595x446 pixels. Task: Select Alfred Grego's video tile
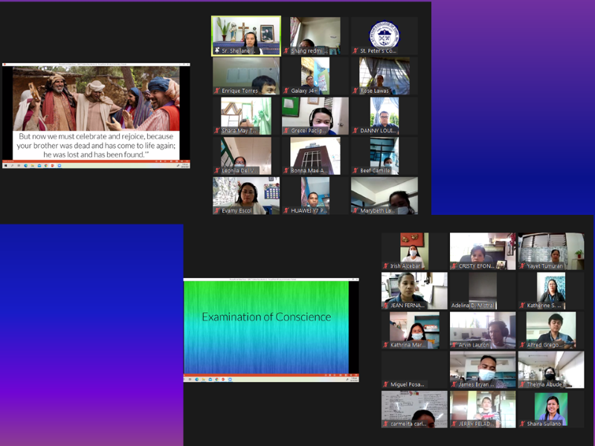click(x=551, y=327)
